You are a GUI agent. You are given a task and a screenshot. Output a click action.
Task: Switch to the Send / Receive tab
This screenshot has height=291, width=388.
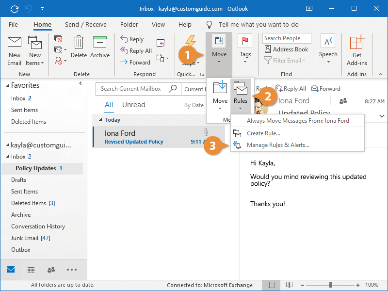[86, 25]
